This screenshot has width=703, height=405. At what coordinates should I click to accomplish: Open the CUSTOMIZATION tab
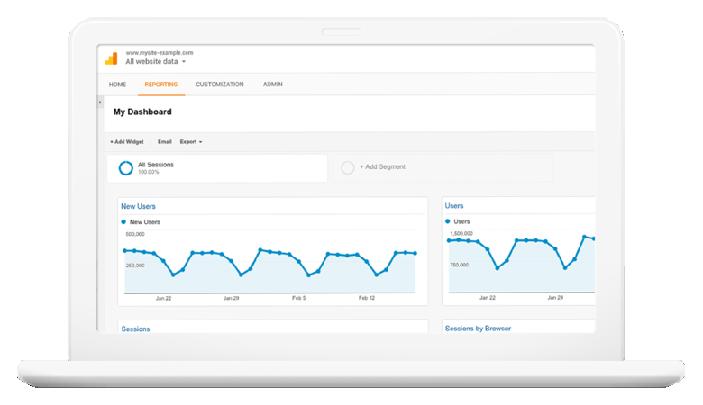coord(219,85)
